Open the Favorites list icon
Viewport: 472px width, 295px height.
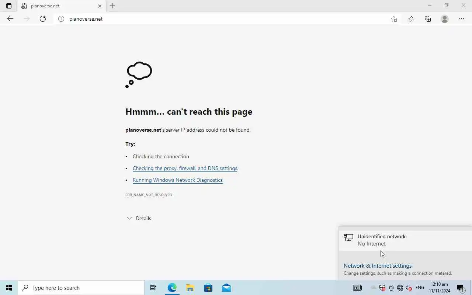click(412, 19)
